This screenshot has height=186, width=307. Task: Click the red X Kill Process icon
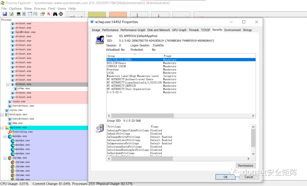click(x=49, y=14)
